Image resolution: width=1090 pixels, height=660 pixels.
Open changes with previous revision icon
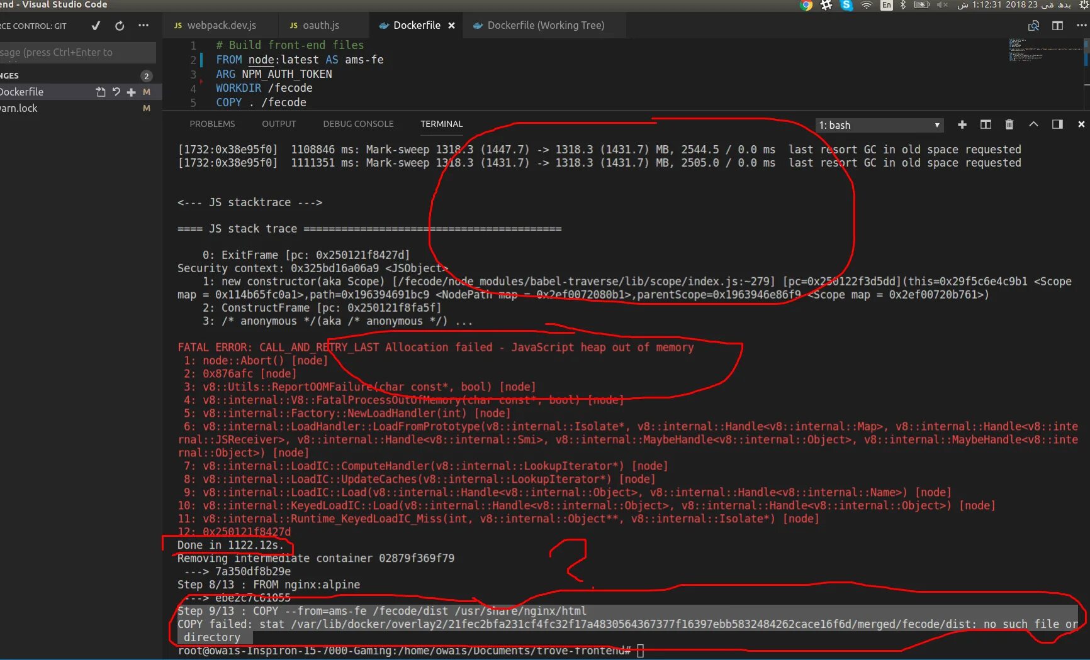pyautogui.click(x=1033, y=26)
